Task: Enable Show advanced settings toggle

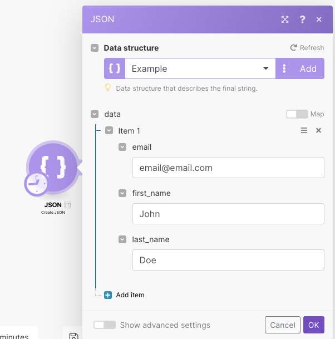Action: pos(105,325)
